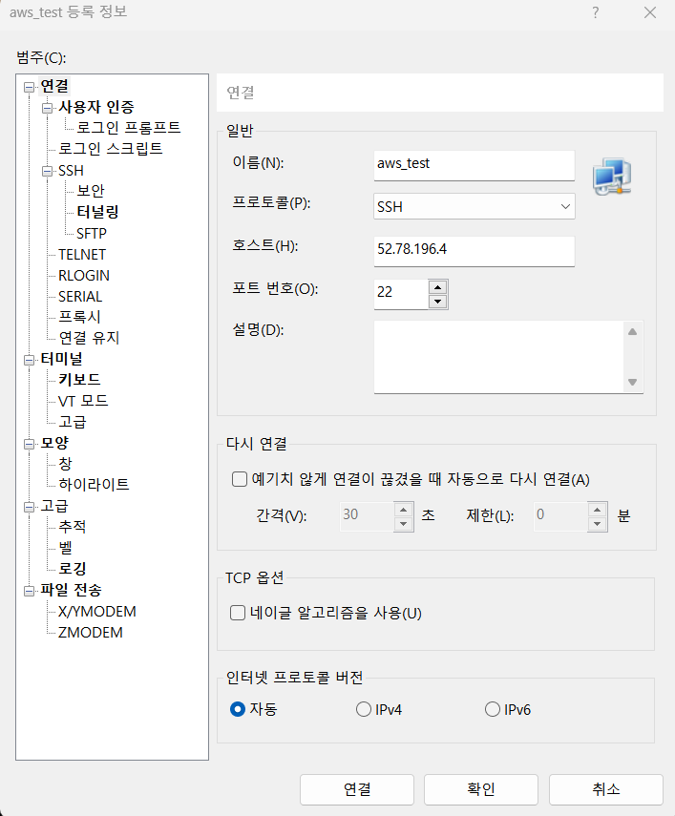This screenshot has width=675, height=816.
Task: Increase the port number with up arrow
Action: (437, 287)
